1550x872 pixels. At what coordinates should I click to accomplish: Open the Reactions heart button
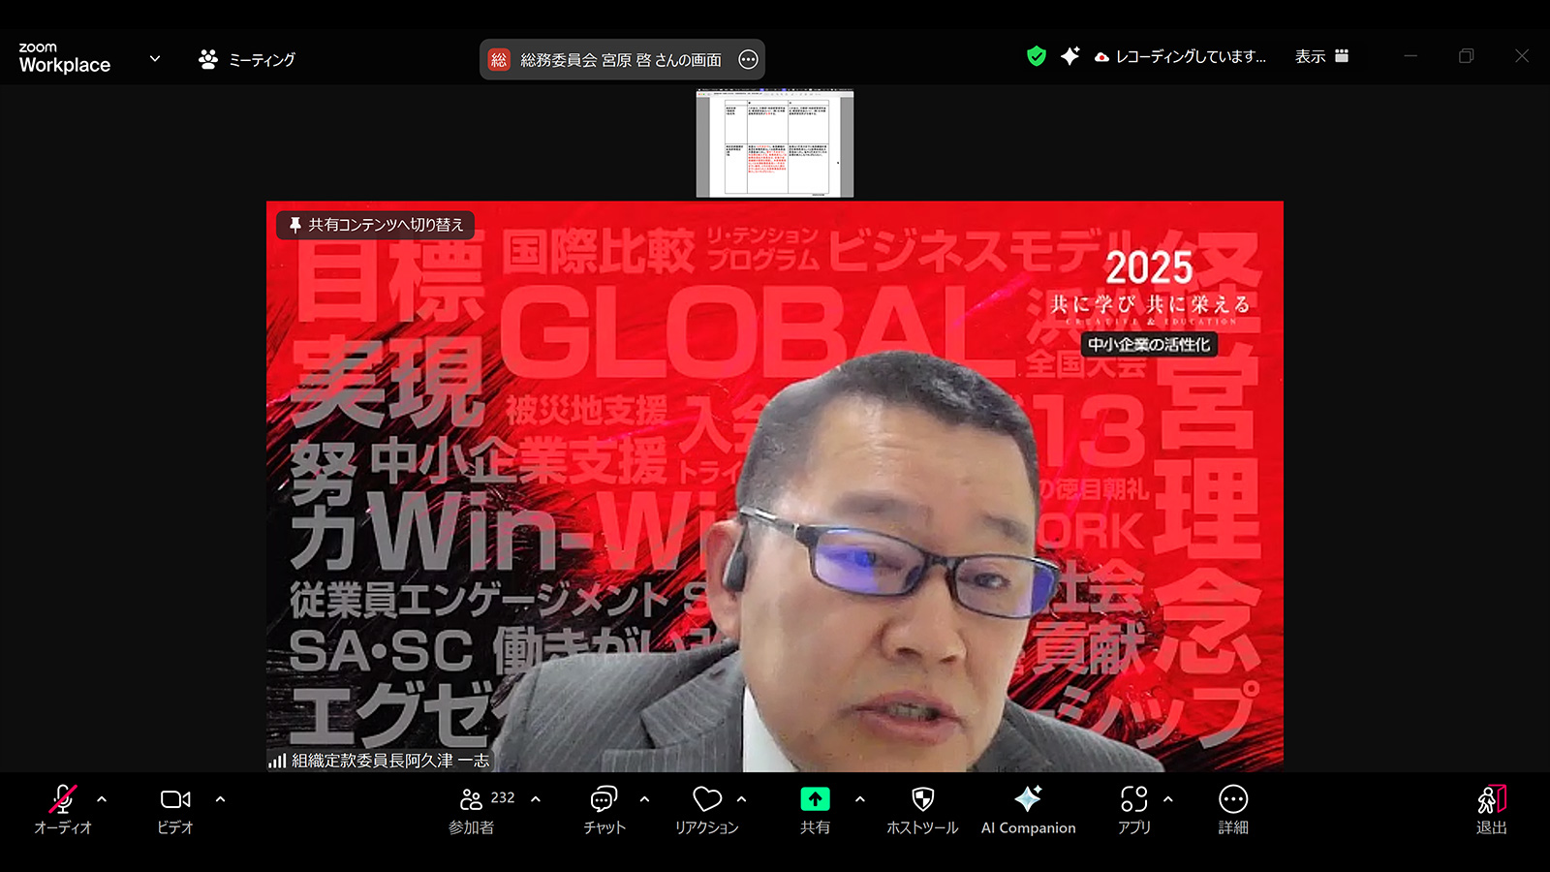click(x=707, y=810)
